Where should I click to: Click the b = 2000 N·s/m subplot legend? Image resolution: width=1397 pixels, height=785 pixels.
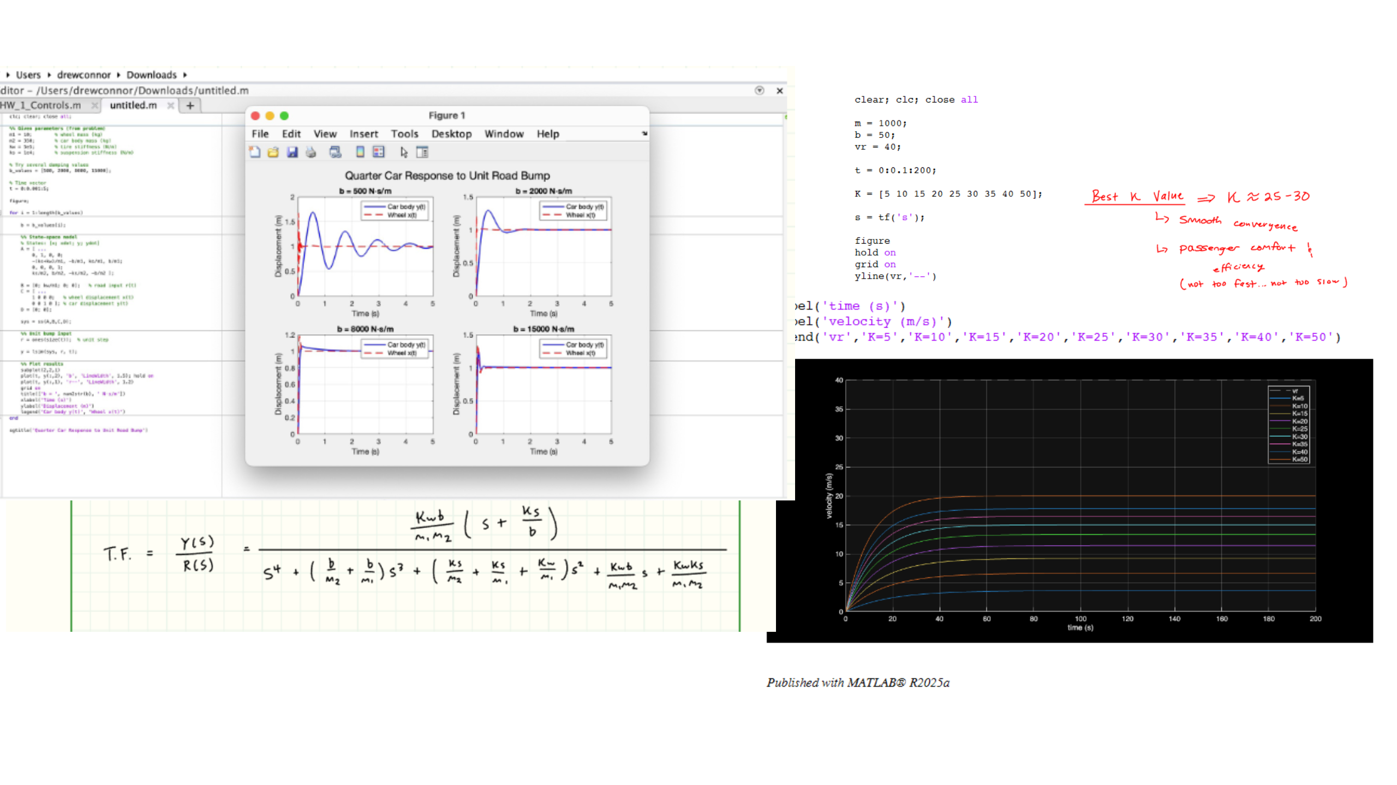[x=573, y=210]
